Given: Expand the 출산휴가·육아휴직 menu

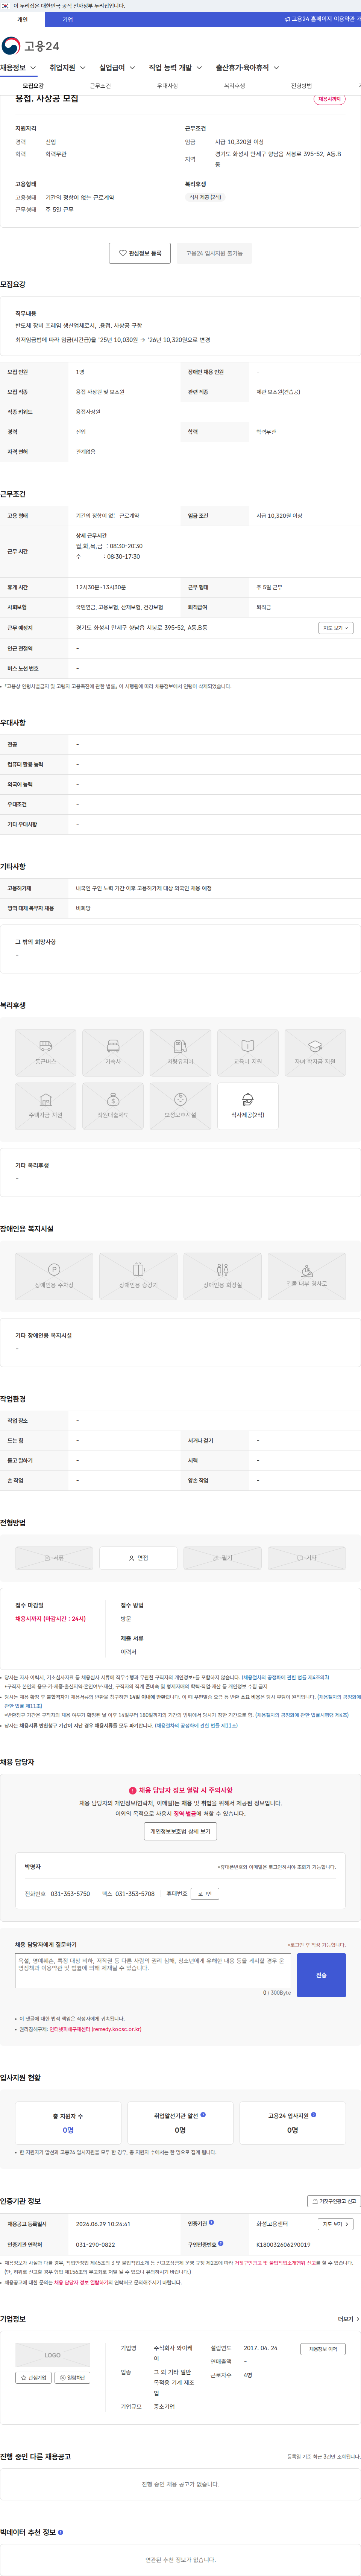Looking at the screenshot, I should point(248,68).
